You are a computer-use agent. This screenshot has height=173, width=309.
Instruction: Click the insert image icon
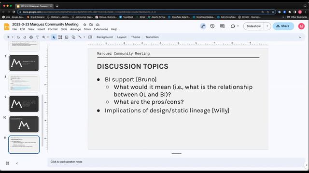coord(67,37)
